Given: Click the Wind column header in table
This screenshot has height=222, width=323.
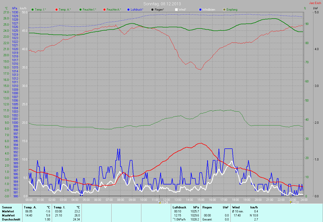Looking at the screenshot, I should pos(236,207).
